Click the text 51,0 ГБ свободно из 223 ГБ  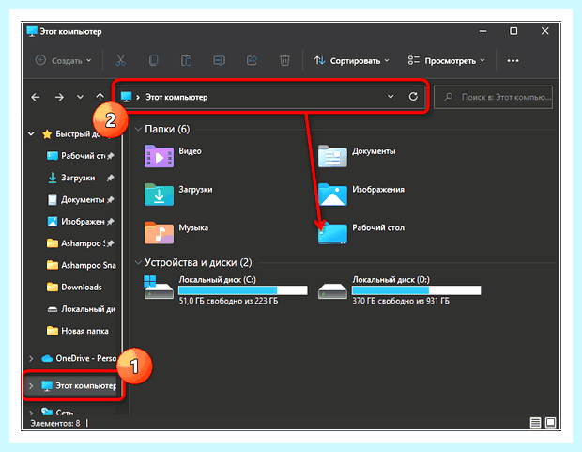(x=228, y=301)
